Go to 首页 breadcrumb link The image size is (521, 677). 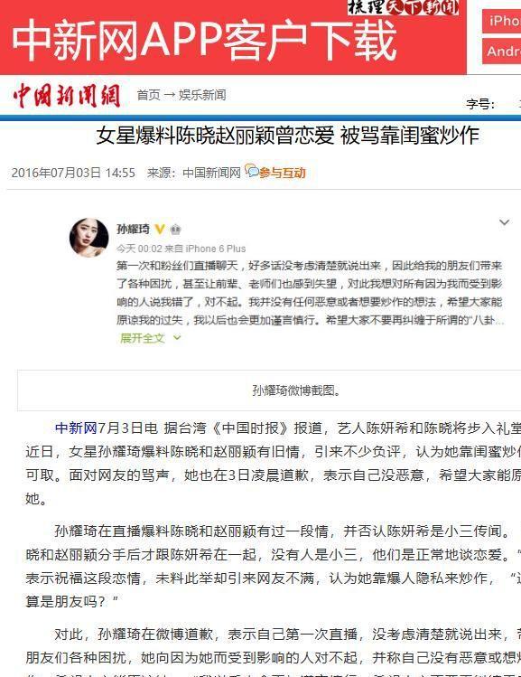[x=148, y=95]
